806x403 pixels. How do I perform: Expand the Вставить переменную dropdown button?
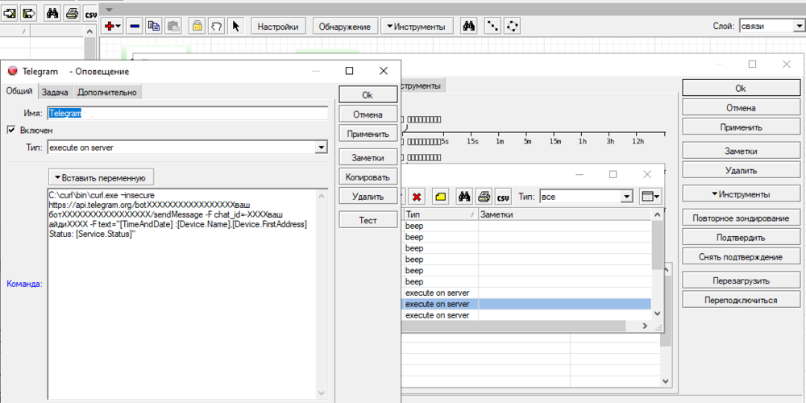coord(100,177)
